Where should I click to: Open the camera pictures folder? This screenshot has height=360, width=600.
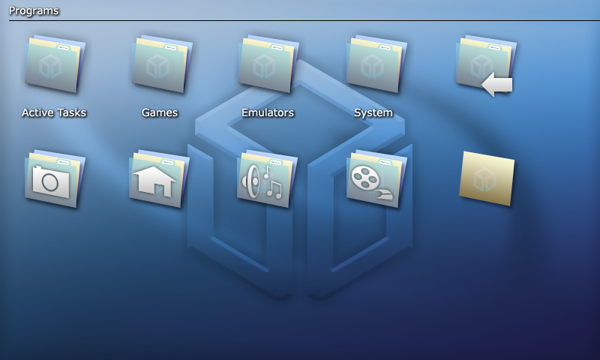tap(54, 178)
